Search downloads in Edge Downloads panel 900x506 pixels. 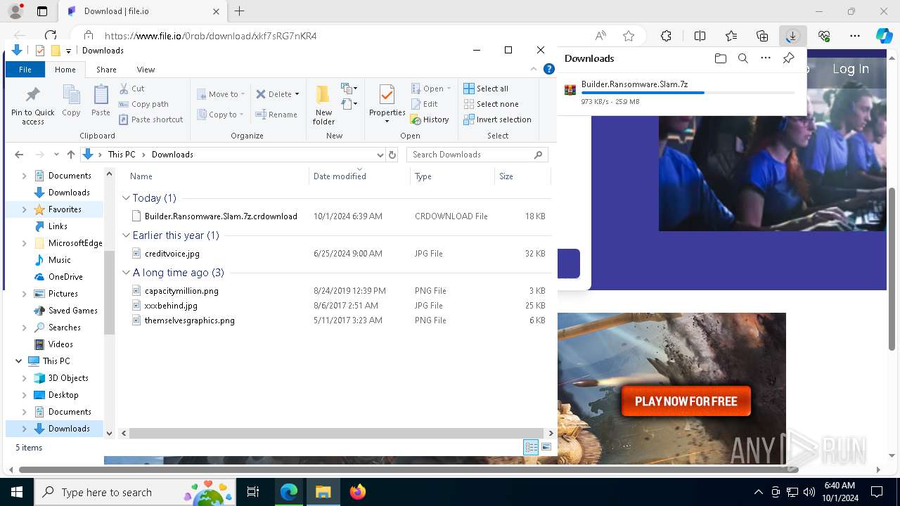coord(742,58)
